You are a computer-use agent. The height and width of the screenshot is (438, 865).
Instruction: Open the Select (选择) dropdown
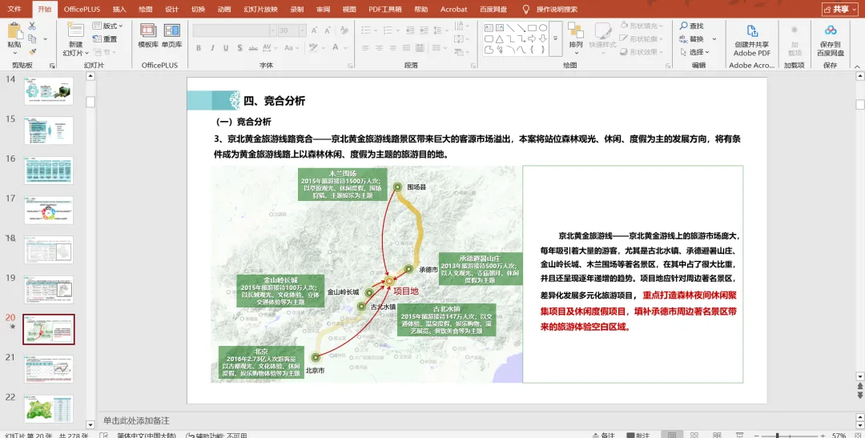694,52
